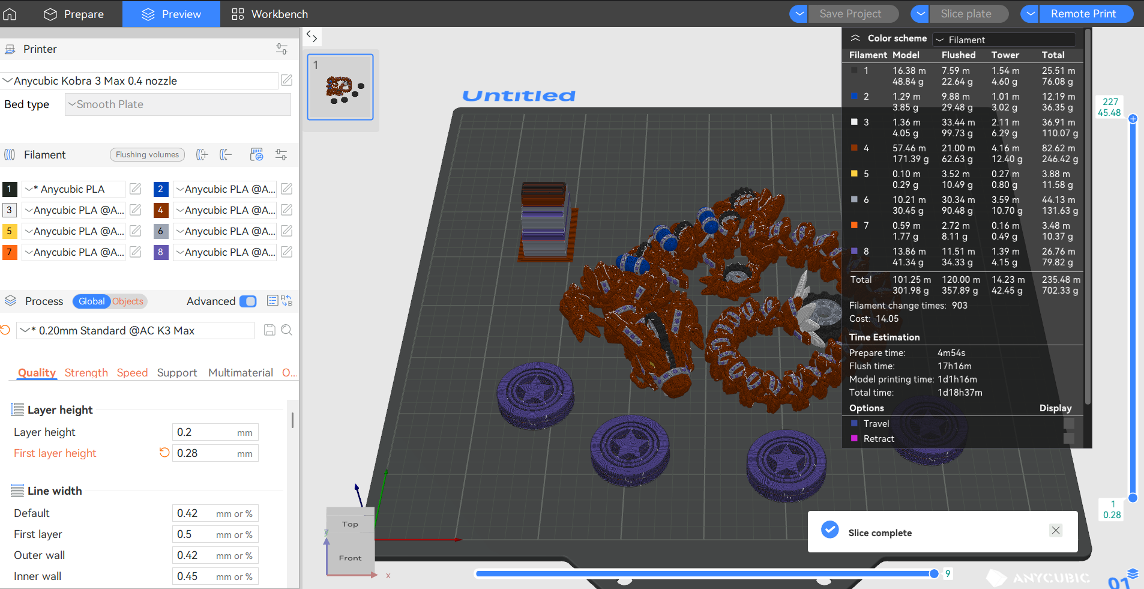Edit filament 2 preset
This screenshot has height=589, width=1144.
click(x=287, y=189)
